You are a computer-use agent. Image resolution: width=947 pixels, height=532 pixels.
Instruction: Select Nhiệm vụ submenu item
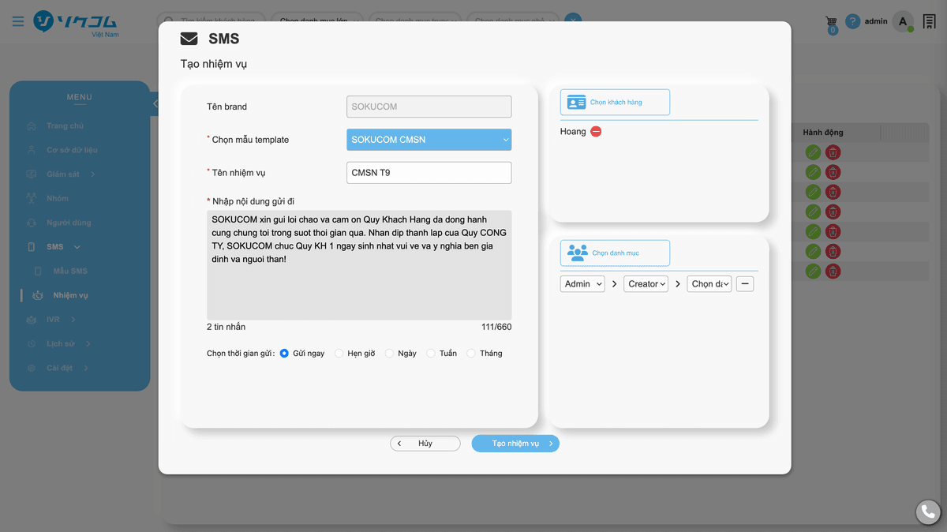tap(70, 295)
